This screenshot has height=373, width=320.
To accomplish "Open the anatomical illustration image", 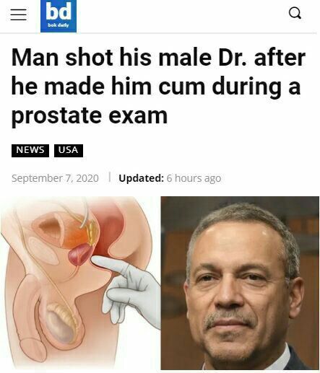I will (x=80, y=283).
